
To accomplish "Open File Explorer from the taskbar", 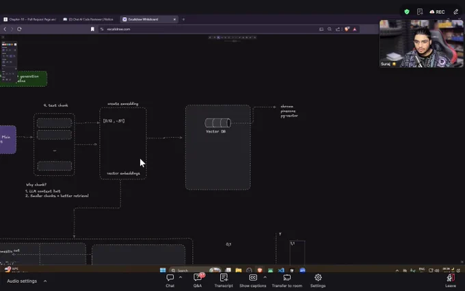I will click(239, 270).
